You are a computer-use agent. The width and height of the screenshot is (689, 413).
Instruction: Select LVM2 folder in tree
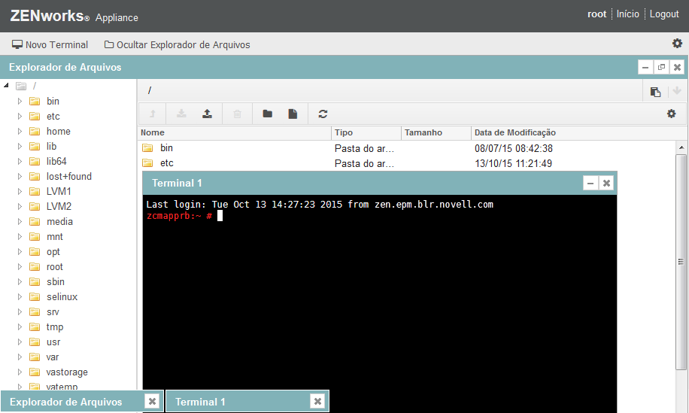pyautogui.click(x=59, y=206)
